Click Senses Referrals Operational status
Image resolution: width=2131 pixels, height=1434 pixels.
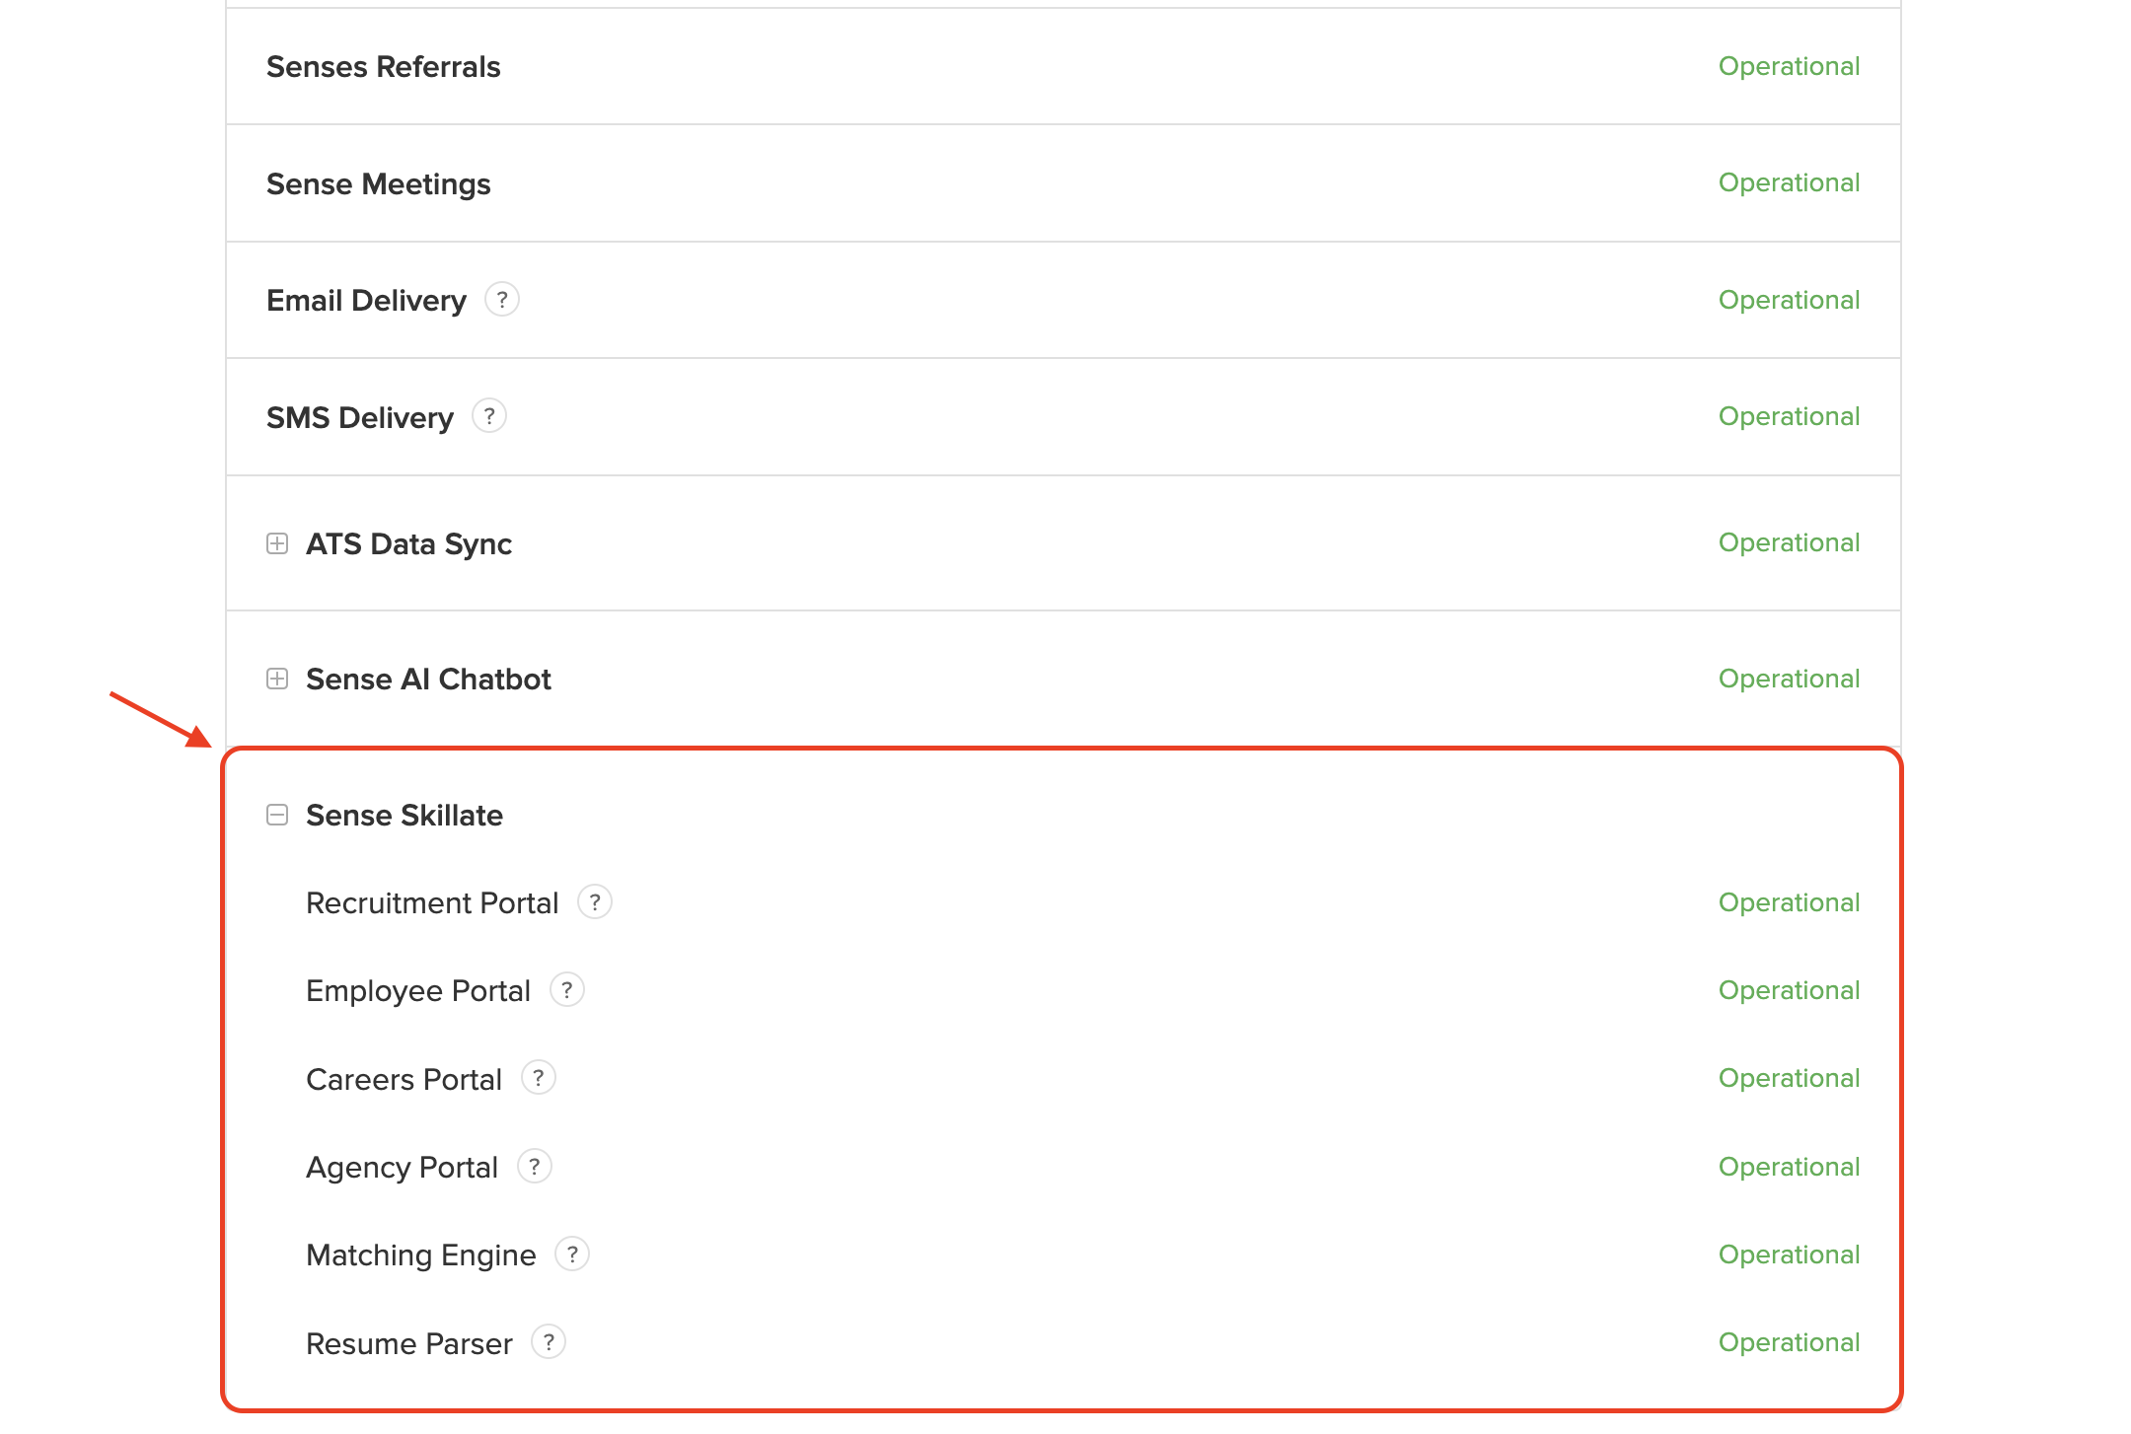(x=1789, y=66)
